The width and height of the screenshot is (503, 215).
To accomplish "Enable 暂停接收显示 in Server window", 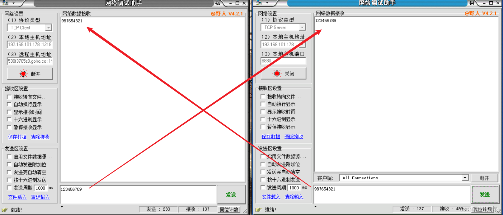I will 263,127.
